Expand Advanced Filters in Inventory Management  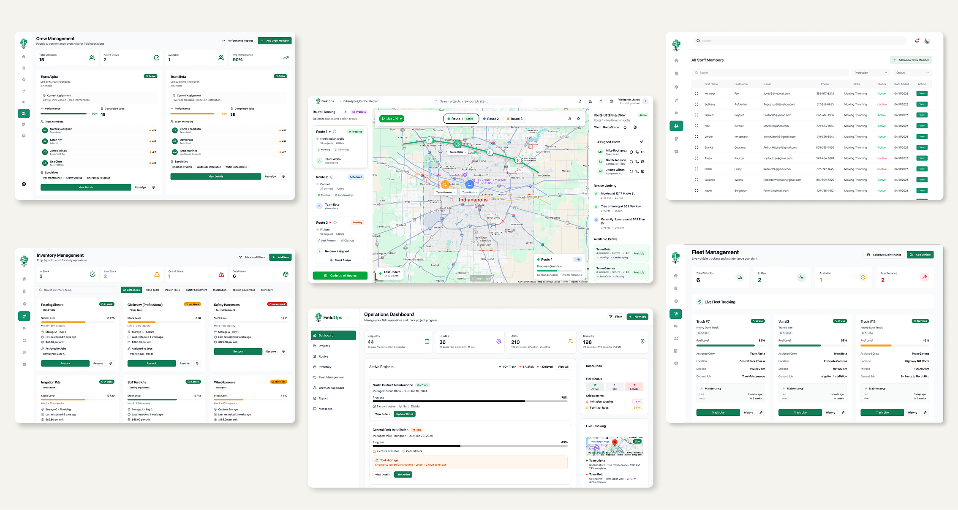click(x=252, y=257)
